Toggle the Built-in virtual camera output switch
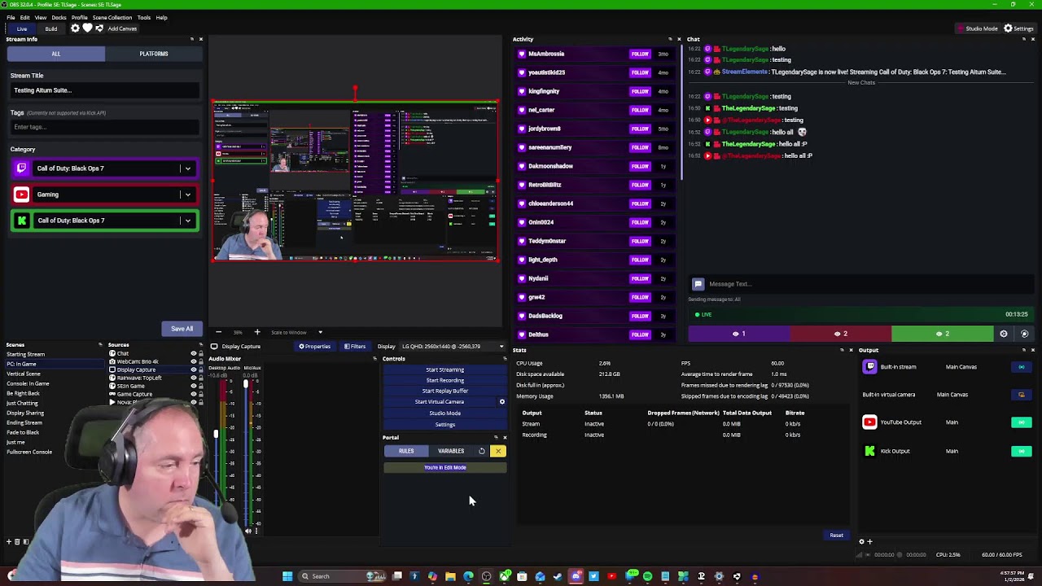 click(1022, 395)
